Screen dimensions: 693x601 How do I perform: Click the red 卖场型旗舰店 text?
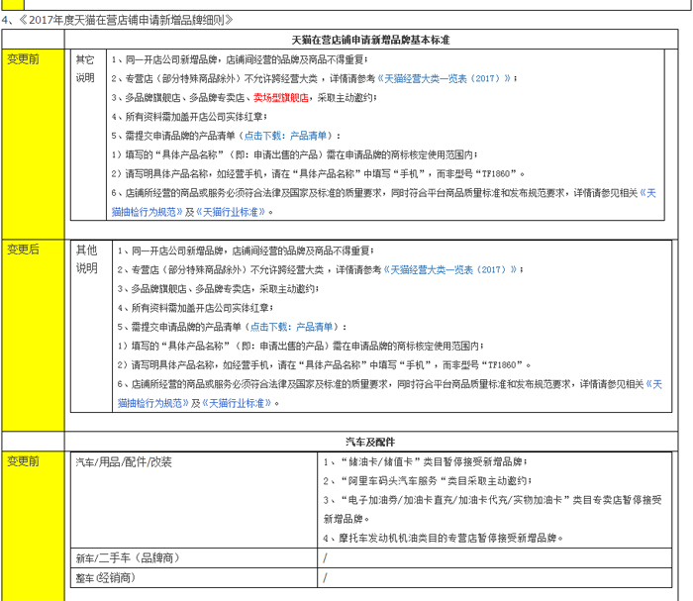coord(281,98)
